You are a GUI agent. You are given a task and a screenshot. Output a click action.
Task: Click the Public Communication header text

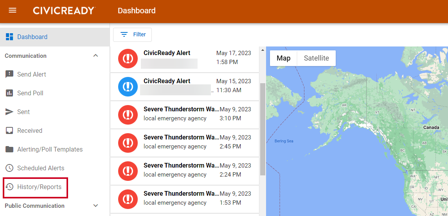coord(34,206)
